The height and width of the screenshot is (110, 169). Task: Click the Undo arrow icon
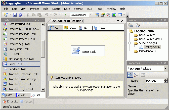point(47,15)
